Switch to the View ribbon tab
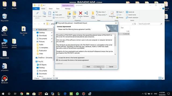Viewport: 172px width, 96px height. [x=58, y=9]
